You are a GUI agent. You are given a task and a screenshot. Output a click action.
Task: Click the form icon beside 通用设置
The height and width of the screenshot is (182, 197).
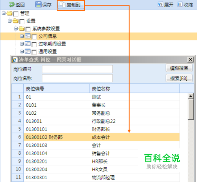[28, 51]
